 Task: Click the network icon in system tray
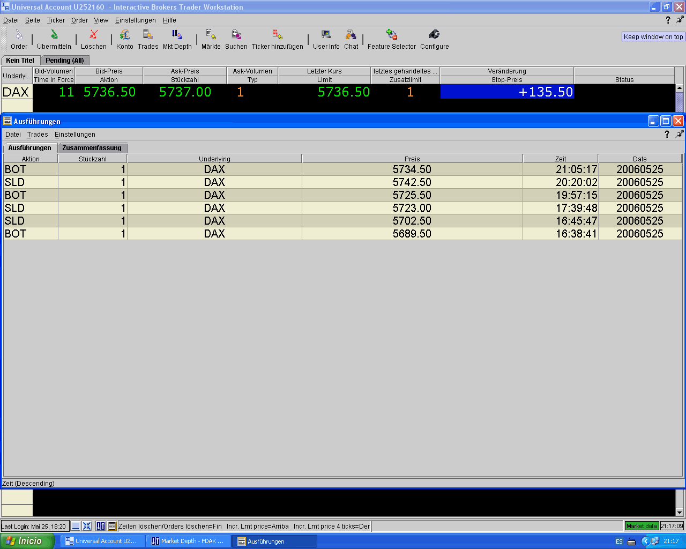click(x=655, y=541)
